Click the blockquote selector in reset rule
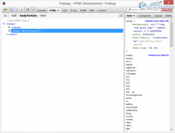 [x=134, y=95]
